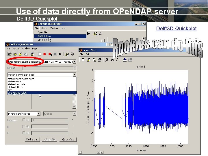
Task: Click the left arrow of the Figure horizontal scrollbar
Action: tap(80, 152)
